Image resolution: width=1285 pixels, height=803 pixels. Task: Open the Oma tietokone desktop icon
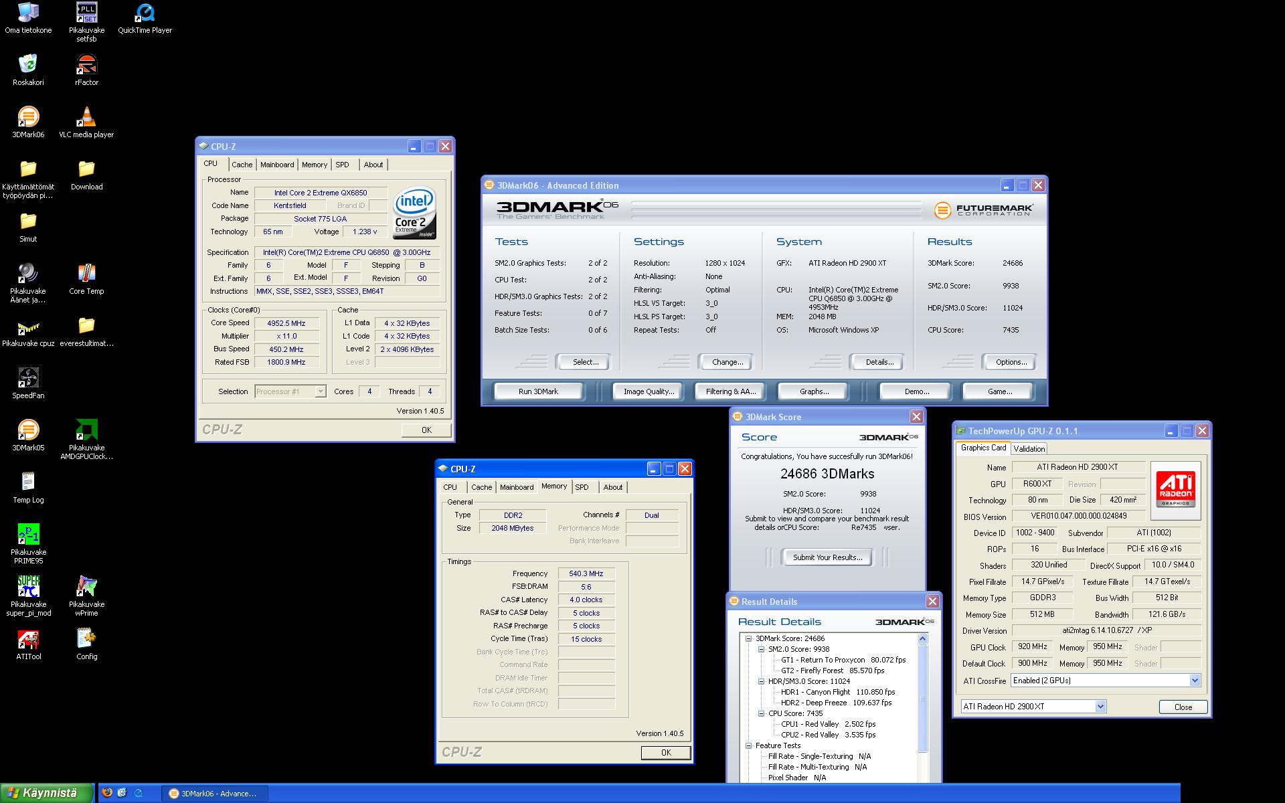pyautogui.click(x=28, y=18)
